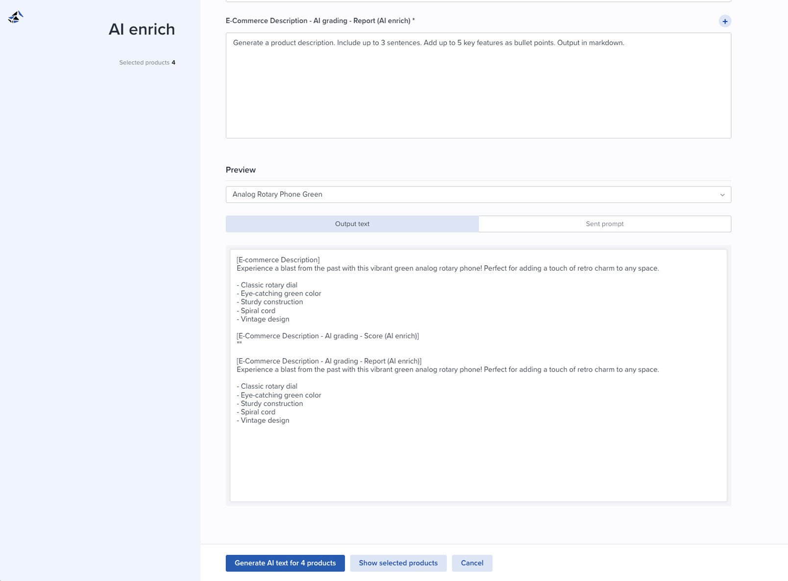Click the E-Commerce Description report field label

pyautogui.click(x=320, y=21)
